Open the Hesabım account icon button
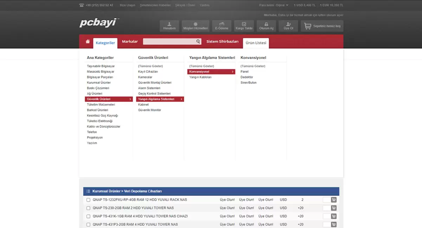 (x=170, y=26)
